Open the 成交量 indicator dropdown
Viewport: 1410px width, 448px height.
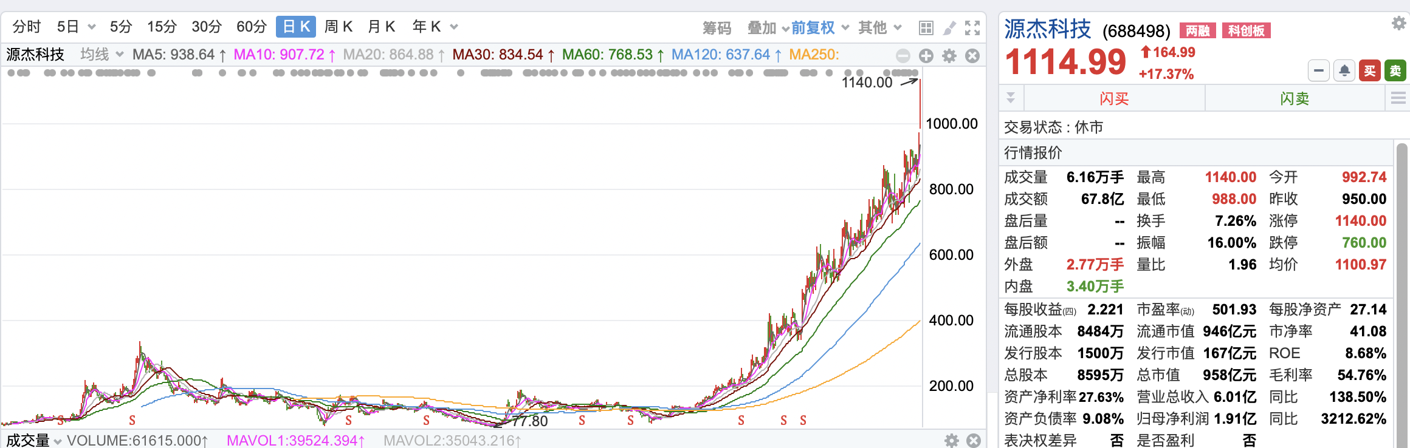[x=33, y=440]
